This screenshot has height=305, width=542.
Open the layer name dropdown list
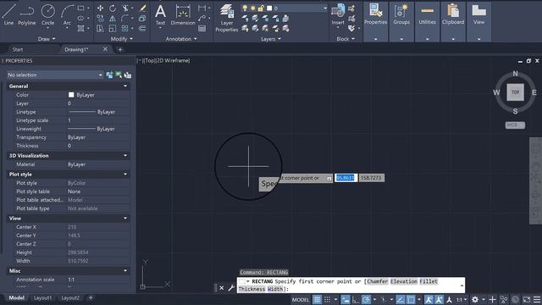pos(325,8)
